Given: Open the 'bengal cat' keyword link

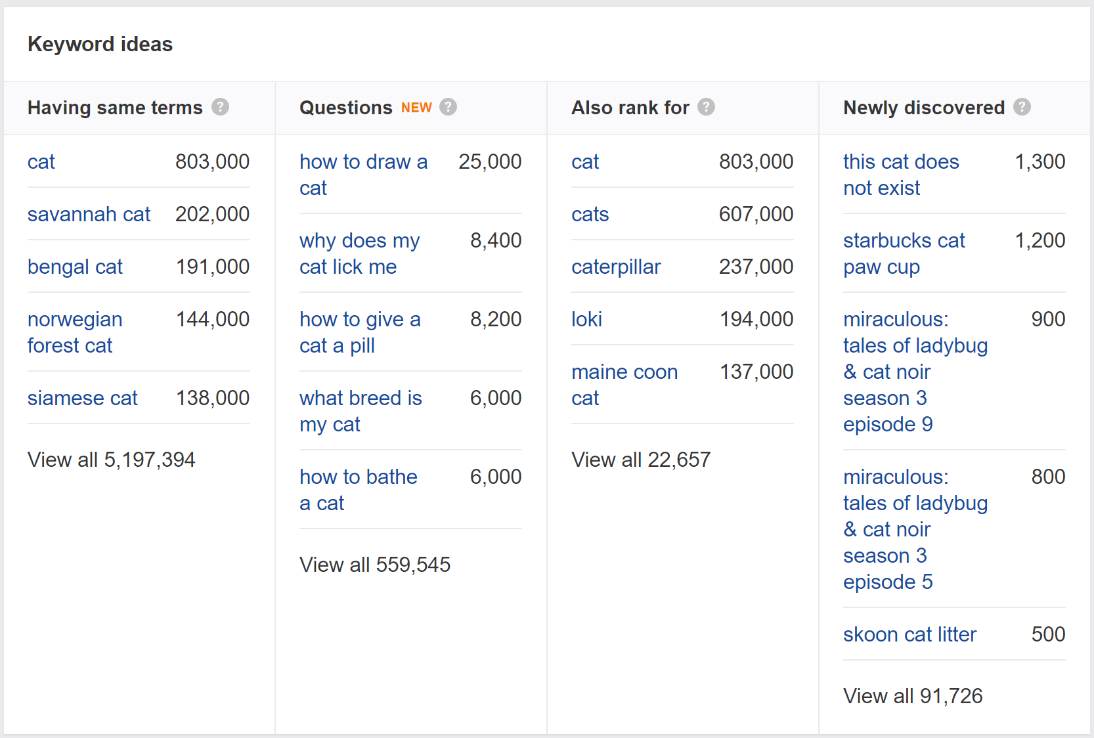Looking at the screenshot, I should click(x=75, y=267).
